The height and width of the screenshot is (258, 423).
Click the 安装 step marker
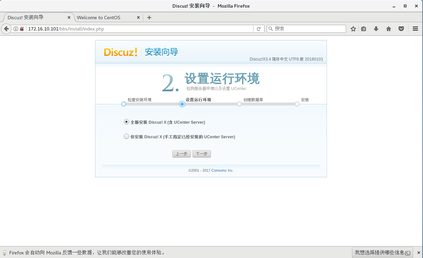[297, 104]
